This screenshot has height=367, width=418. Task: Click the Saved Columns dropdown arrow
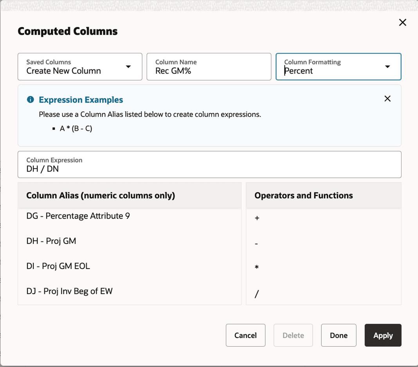pyautogui.click(x=128, y=67)
